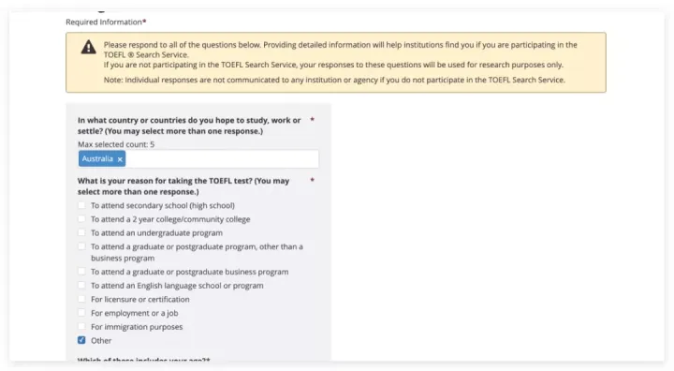674x371 pixels.
Task: Open the country selection field next to Australia
Action: point(222,159)
